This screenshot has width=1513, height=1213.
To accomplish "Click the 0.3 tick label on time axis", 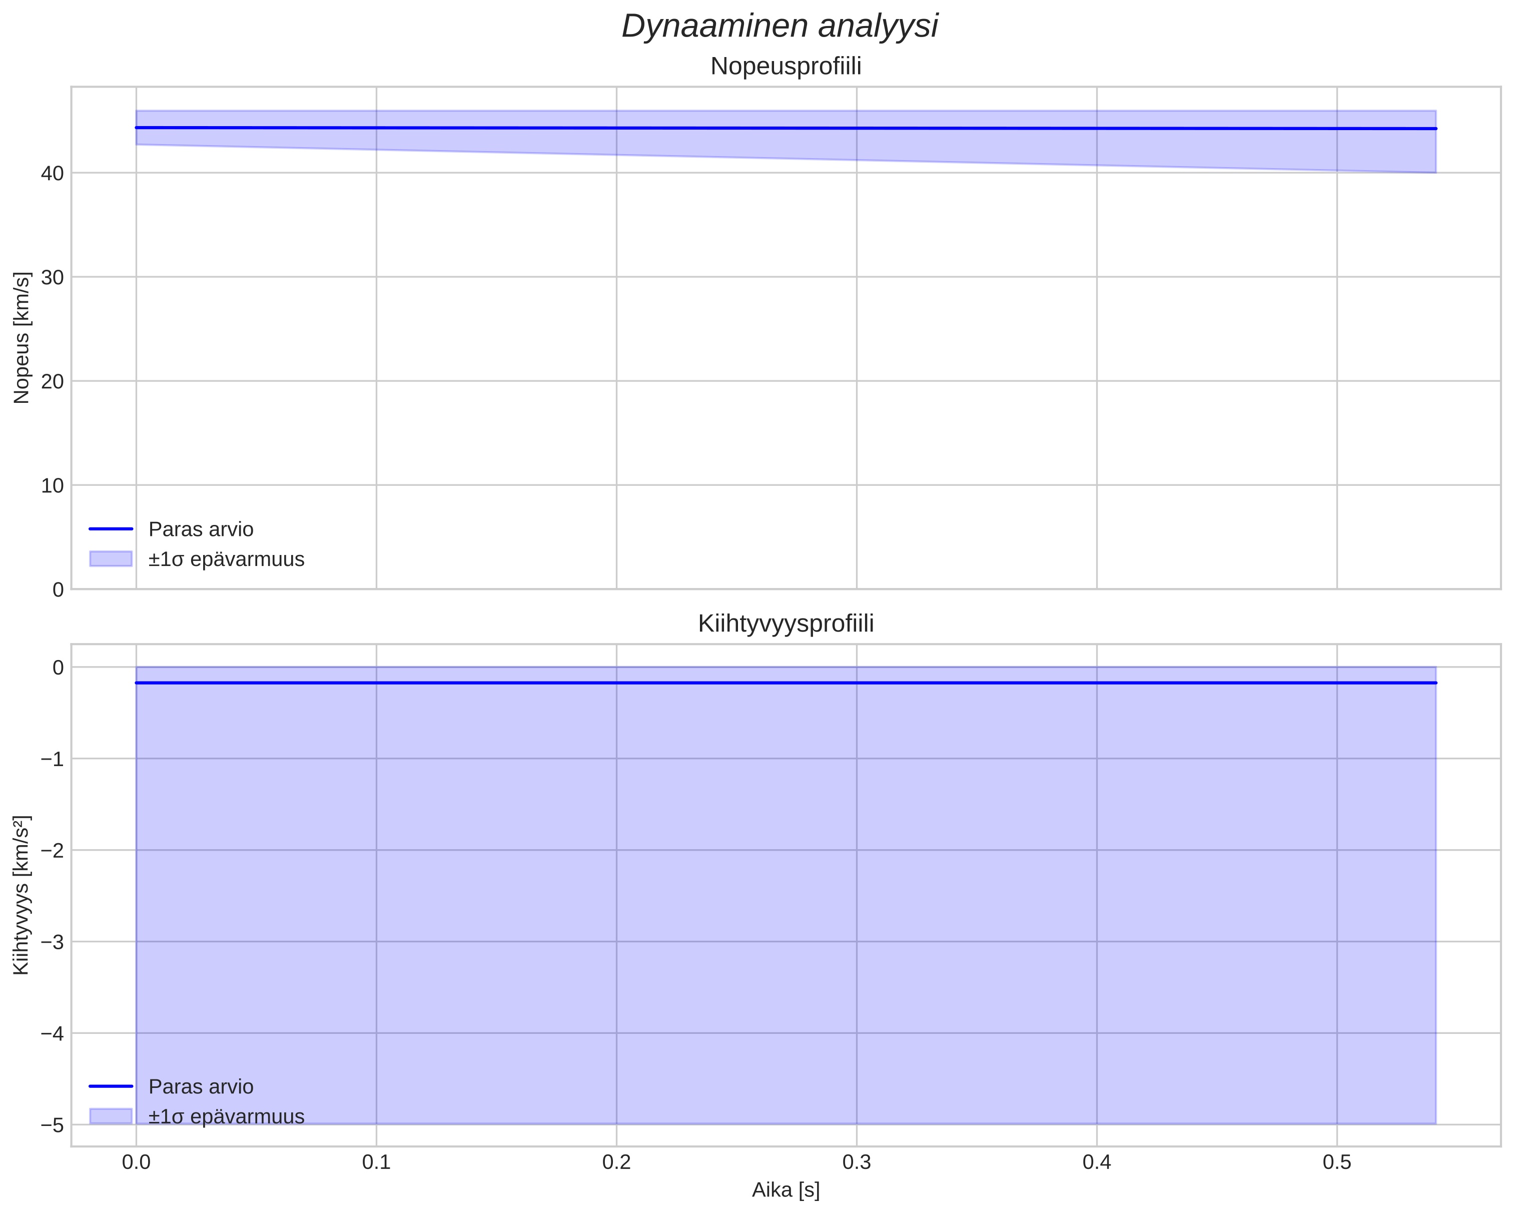I will point(856,1162).
